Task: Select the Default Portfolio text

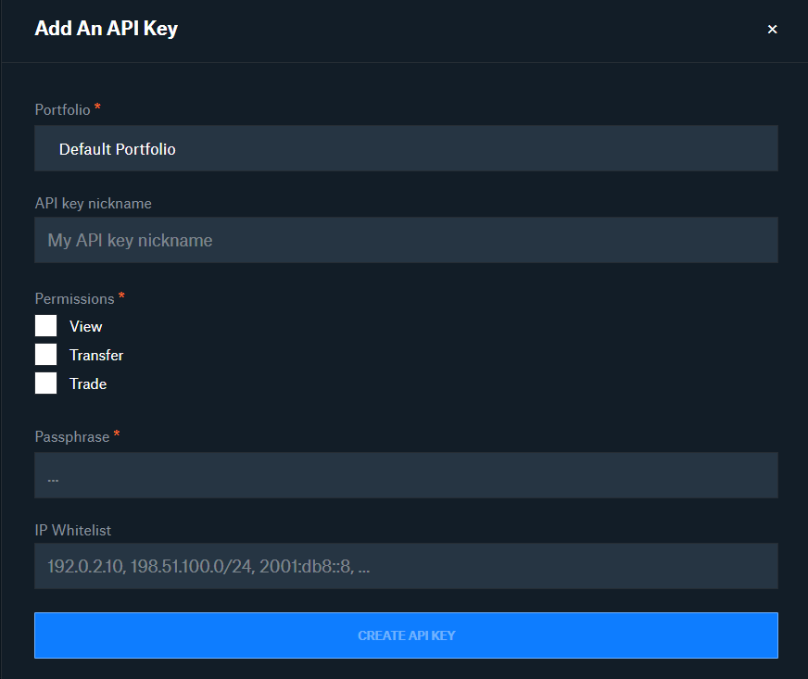Action: click(118, 149)
